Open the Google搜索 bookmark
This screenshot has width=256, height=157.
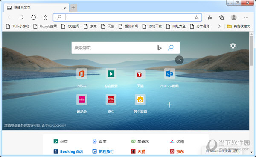tap(45, 26)
